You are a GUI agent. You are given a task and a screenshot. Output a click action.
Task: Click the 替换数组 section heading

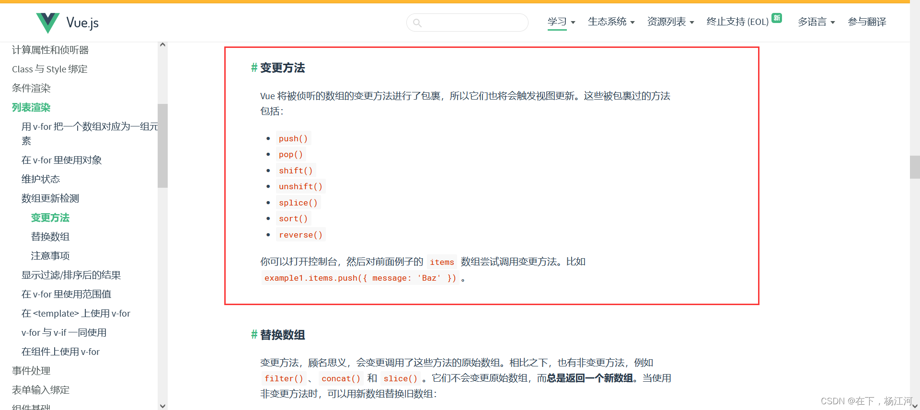[x=283, y=334]
